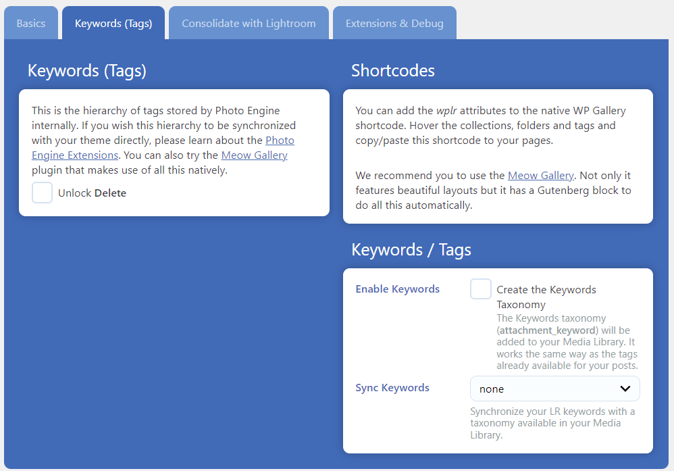
Task: Tick the Create the Keywords Taxonomy checkbox
Action: point(481,289)
